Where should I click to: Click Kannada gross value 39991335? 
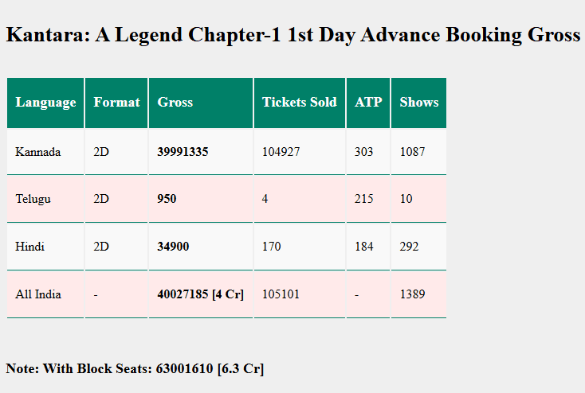coord(183,151)
